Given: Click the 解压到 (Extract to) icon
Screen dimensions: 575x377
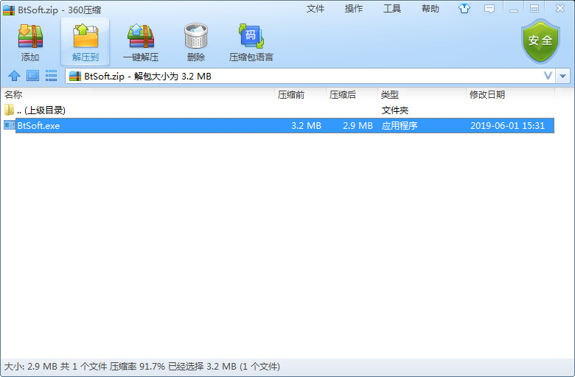Looking at the screenshot, I should [86, 36].
